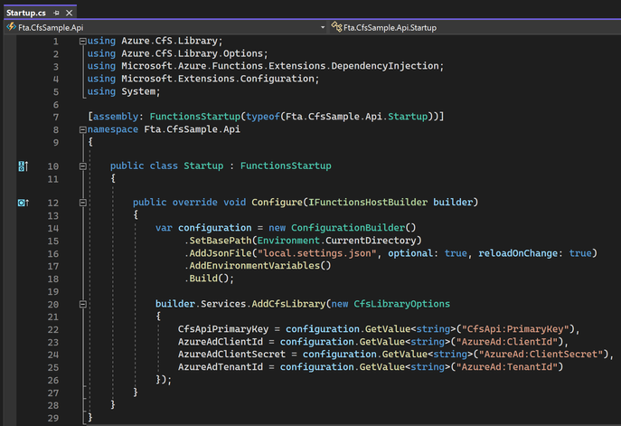Click 'AzureAdTenantId' property on line 25

[221, 366]
